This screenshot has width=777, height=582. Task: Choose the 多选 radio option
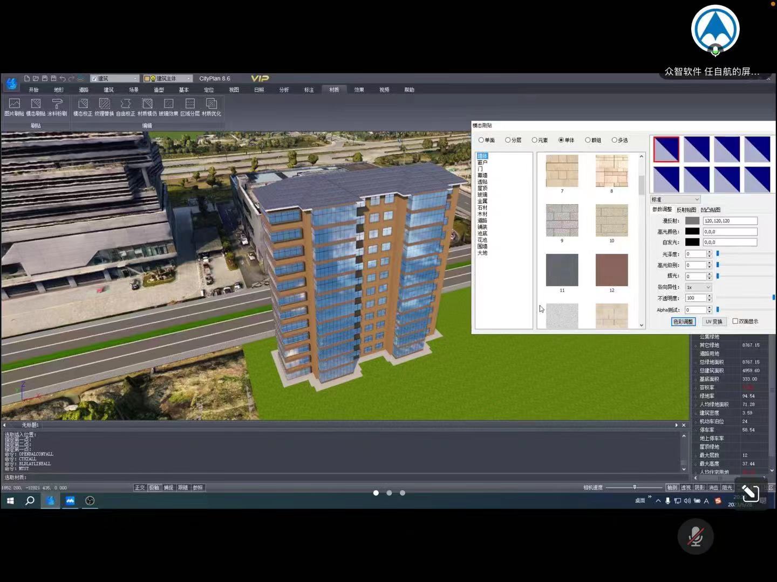point(614,140)
